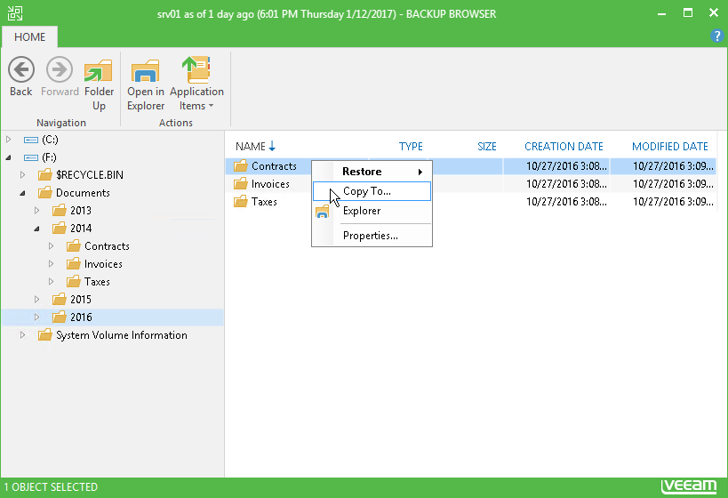
Task: Open the Restore submenu in context menu
Action: coord(372,172)
